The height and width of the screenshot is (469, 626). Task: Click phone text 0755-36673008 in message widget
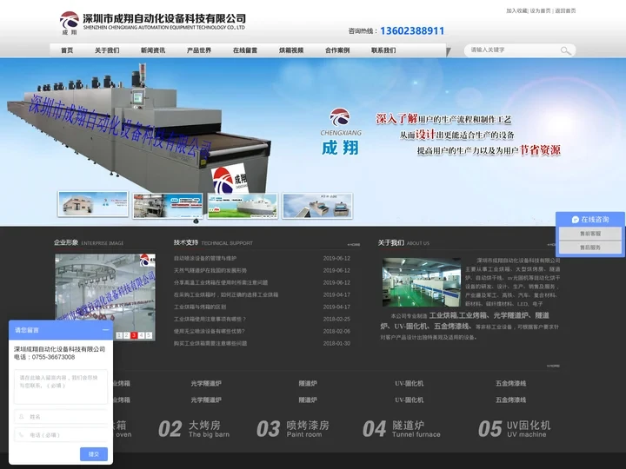(x=54, y=357)
